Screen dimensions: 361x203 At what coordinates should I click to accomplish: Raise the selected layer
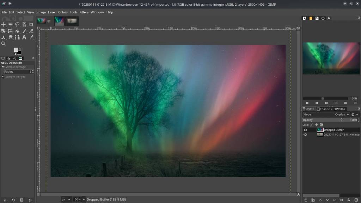coord(320,200)
